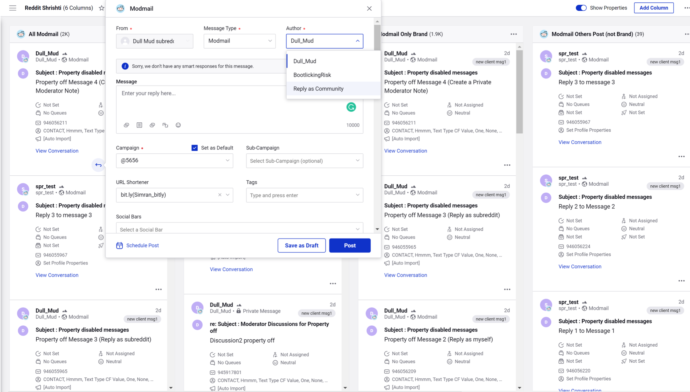Screen dimensions: 690x392
Task: Click the Add Column button
Action: click(654, 8)
